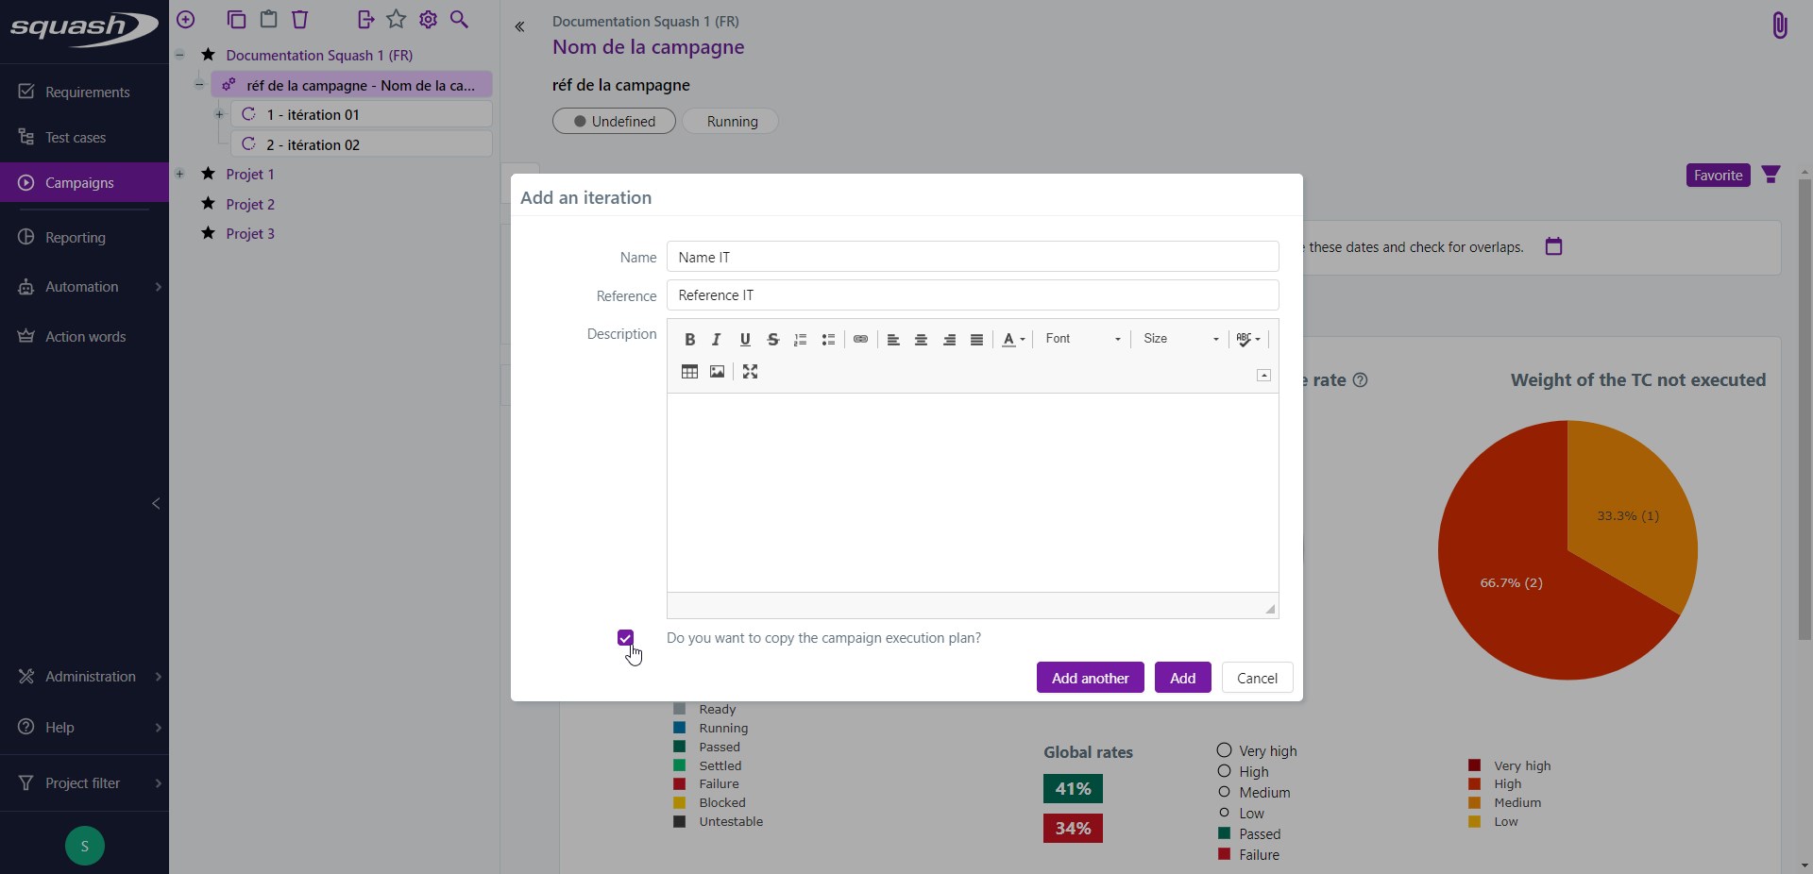Click the Bold formatting icon

[x=689, y=340]
